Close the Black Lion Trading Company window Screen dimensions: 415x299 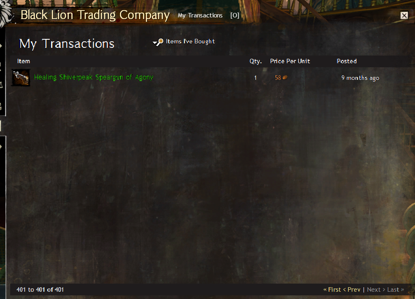click(404, 16)
